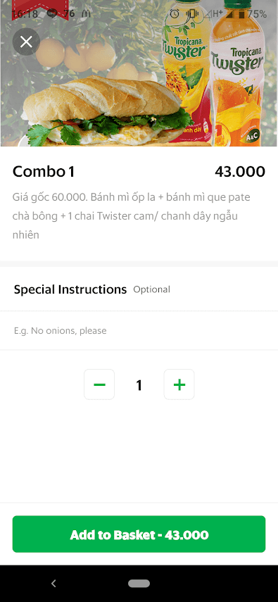This screenshot has width=278, height=602.
Task: Tap the 43.000 price label
Action: point(240,172)
